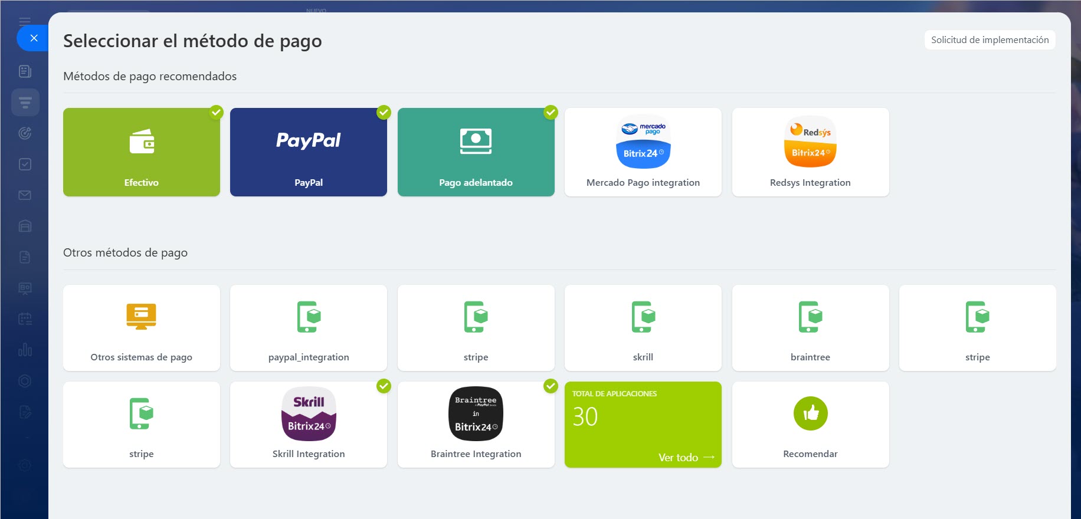1081x519 pixels.
Task: Select the skrill payment handler tile
Action: (x=643, y=328)
